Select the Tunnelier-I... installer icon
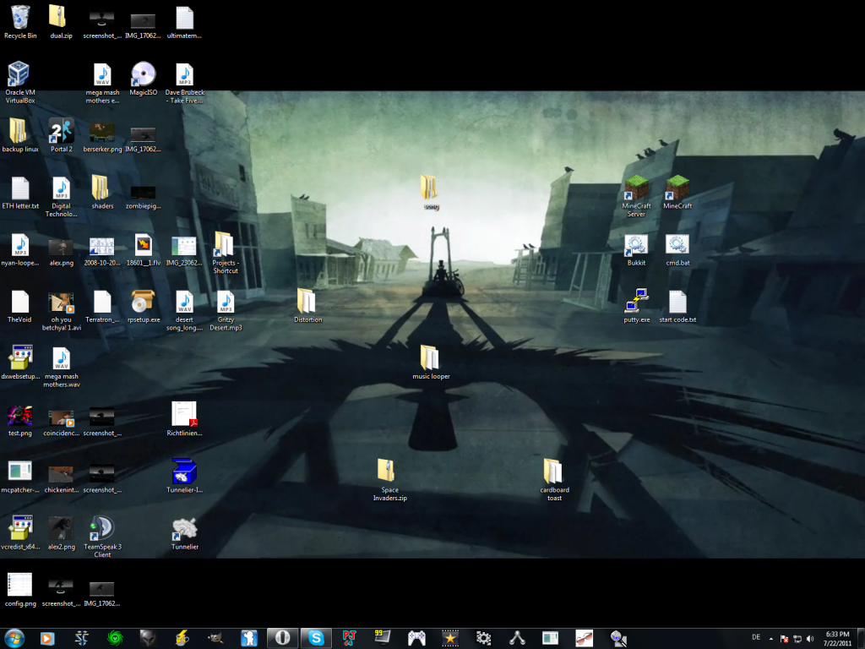The height and width of the screenshot is (649, 865). 184,477
